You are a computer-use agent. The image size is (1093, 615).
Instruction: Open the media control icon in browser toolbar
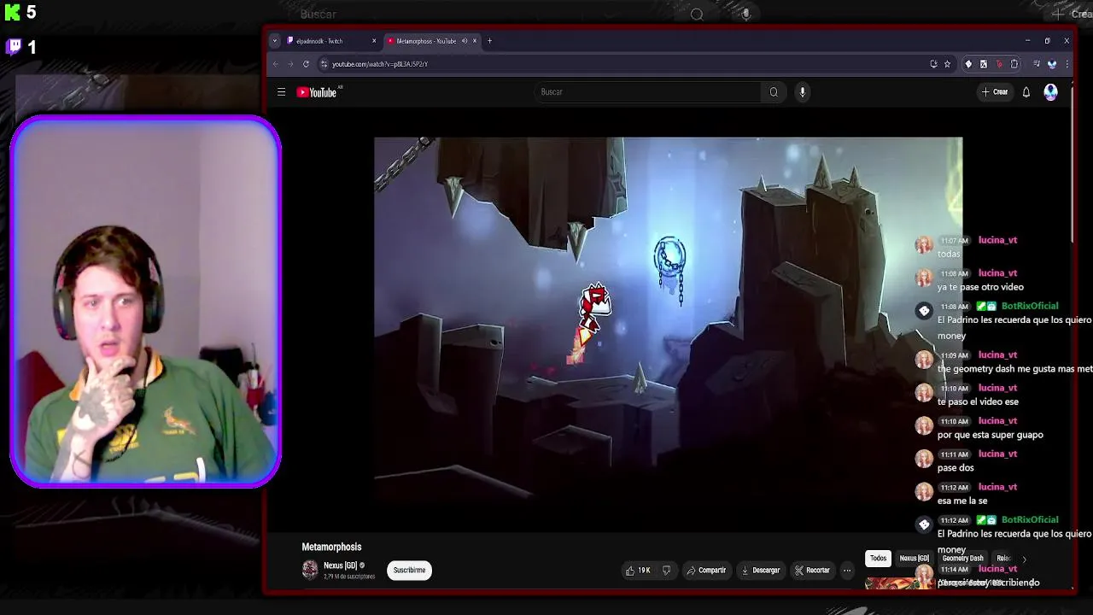(x=1037, y=64)
